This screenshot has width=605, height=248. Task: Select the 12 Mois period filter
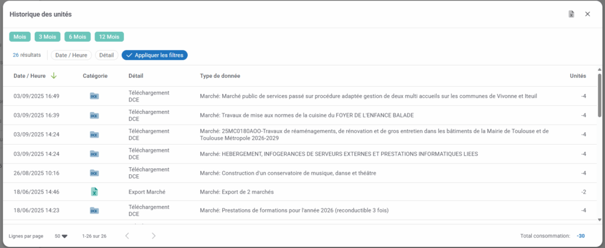(109, 37)
